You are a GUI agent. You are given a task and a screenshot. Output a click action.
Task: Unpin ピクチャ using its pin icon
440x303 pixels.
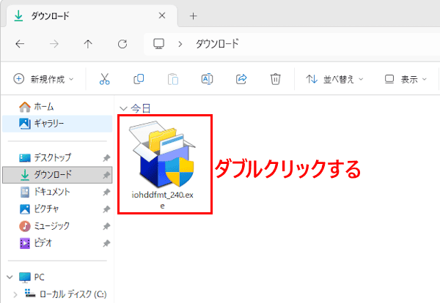(x=106, y=209)
